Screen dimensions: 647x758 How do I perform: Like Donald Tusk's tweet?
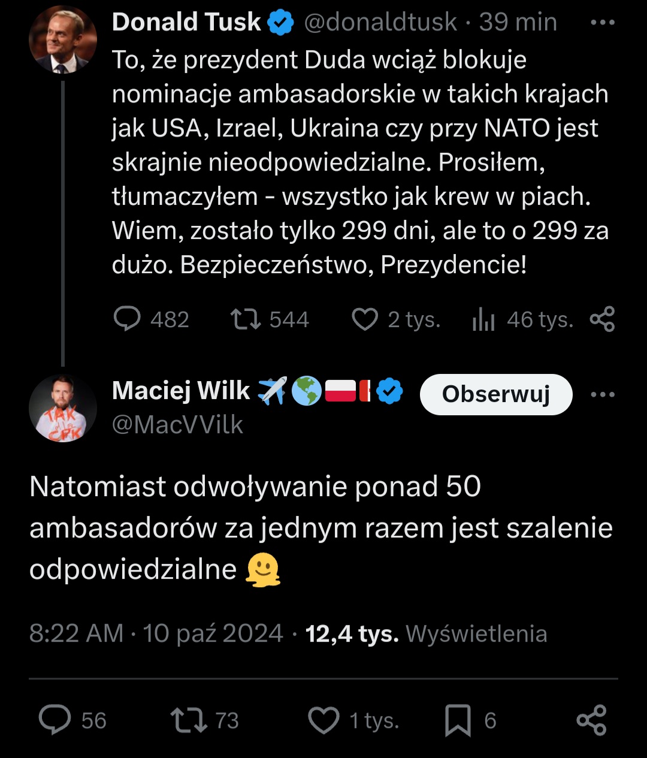(x=364, y=319)
